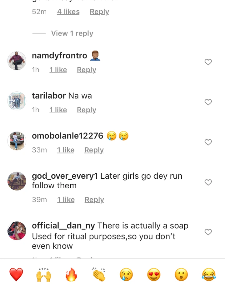The height and width of the screenshot is (285, 225).
Task: Open official__dan_ny's profile picture
Action: coord(17,231)
